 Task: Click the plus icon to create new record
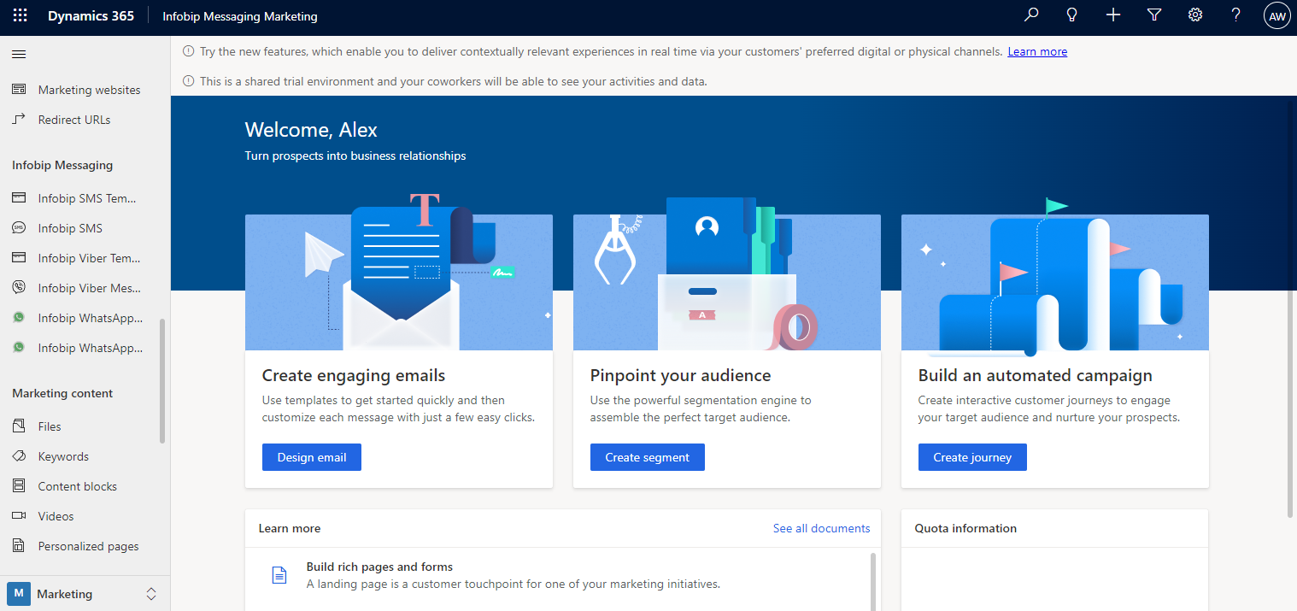(x=1113, y=15)
